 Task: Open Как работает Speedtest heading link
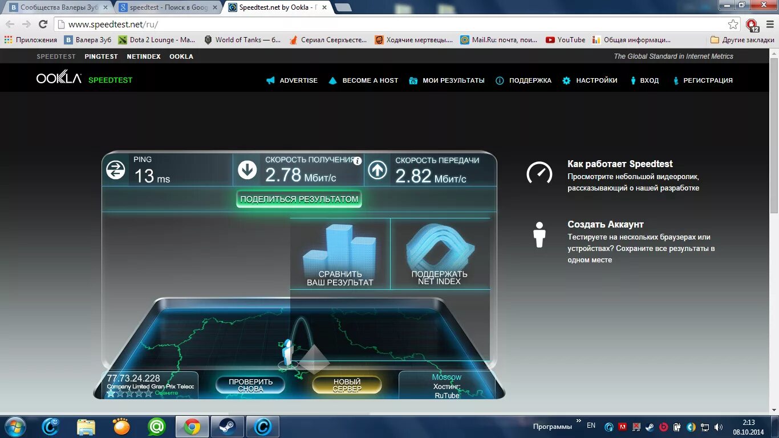[620, 164]
